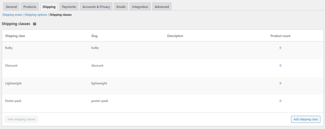
Task: Click the 'lightweight' slug cell
Action: click(99, 83)
